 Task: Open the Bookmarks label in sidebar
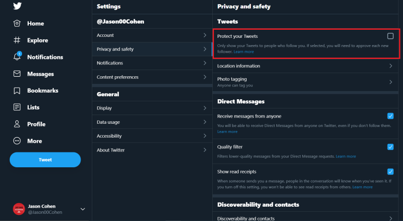pos(43,91)
